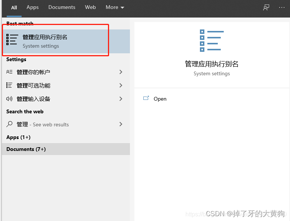This screenshot has width=290, height=221.
Task: Open the 管理你的帐户 settings result
Action: (x=66, y=72)
